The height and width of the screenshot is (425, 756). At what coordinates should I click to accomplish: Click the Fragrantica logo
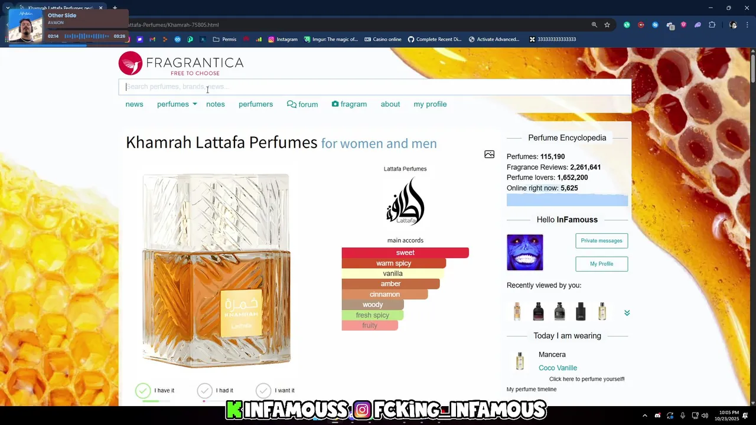tap(181, 64)
